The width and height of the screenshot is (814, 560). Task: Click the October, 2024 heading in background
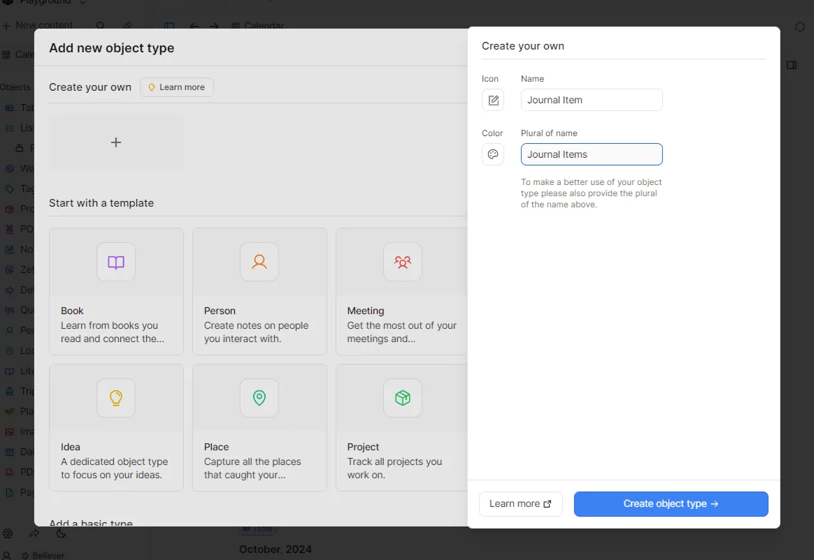(x=275, y=549)
